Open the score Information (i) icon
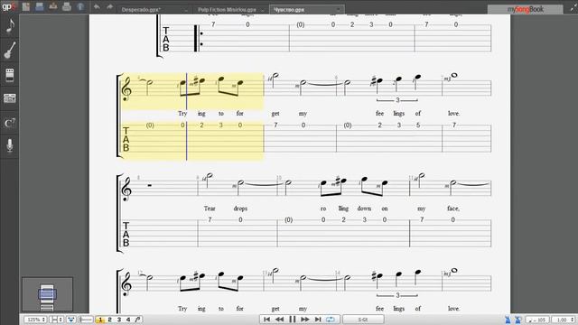This screenshot has height=325, width=578. (x=80, y=6)
